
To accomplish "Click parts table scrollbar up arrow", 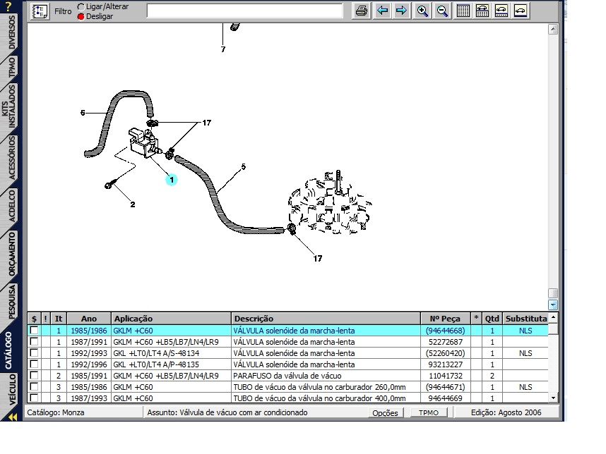I will coord(554,317).
